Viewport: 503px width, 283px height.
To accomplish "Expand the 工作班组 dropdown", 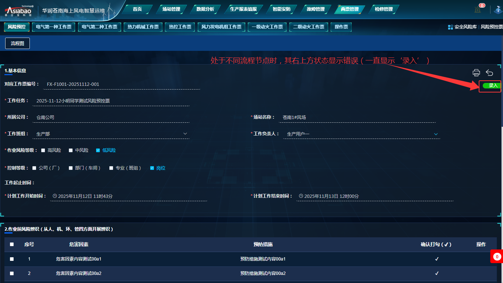I will click(x=185, y=133).
